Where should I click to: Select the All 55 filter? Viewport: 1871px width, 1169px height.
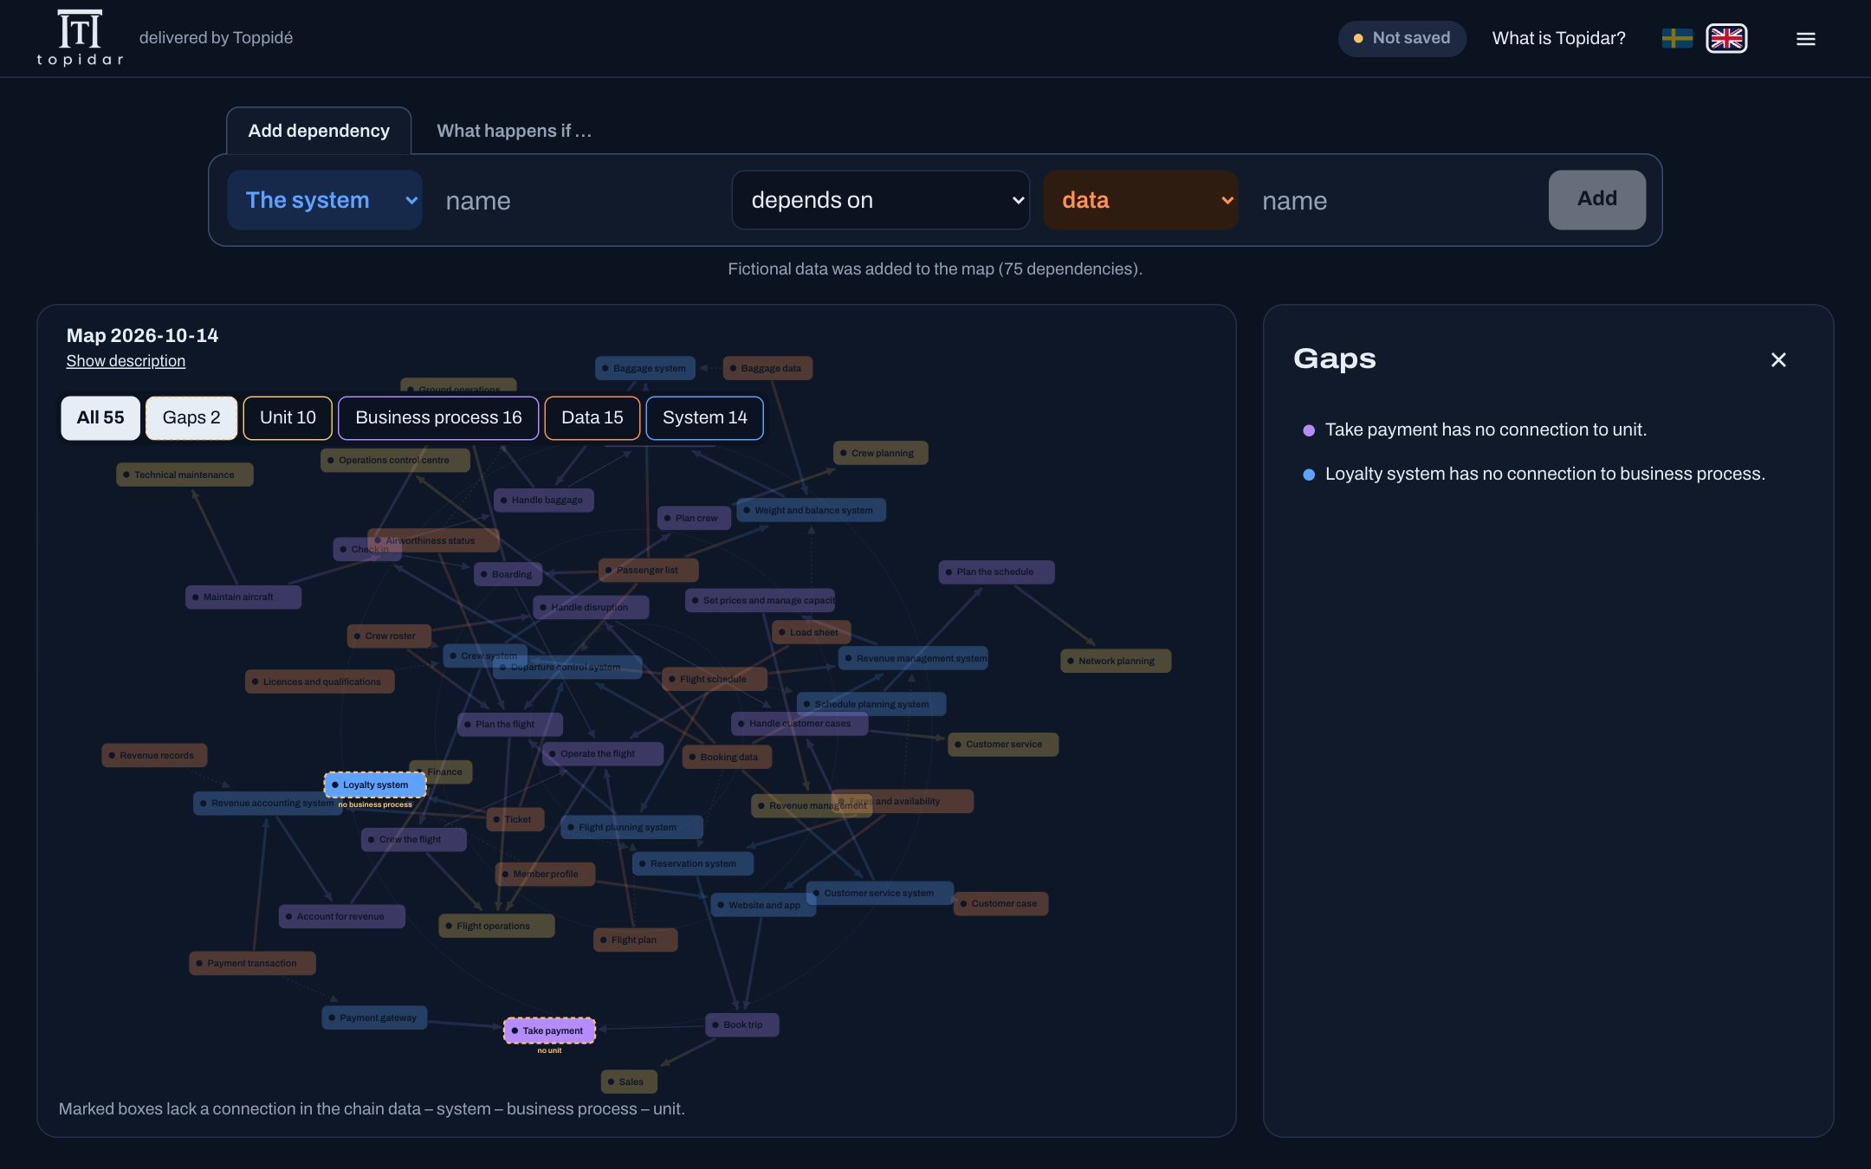100,417
